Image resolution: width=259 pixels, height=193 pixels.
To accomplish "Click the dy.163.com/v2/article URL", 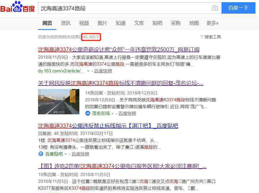I will click(x=61, y=71).
